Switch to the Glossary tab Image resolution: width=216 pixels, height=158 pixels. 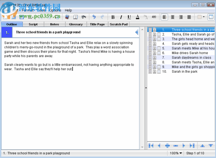76,24
